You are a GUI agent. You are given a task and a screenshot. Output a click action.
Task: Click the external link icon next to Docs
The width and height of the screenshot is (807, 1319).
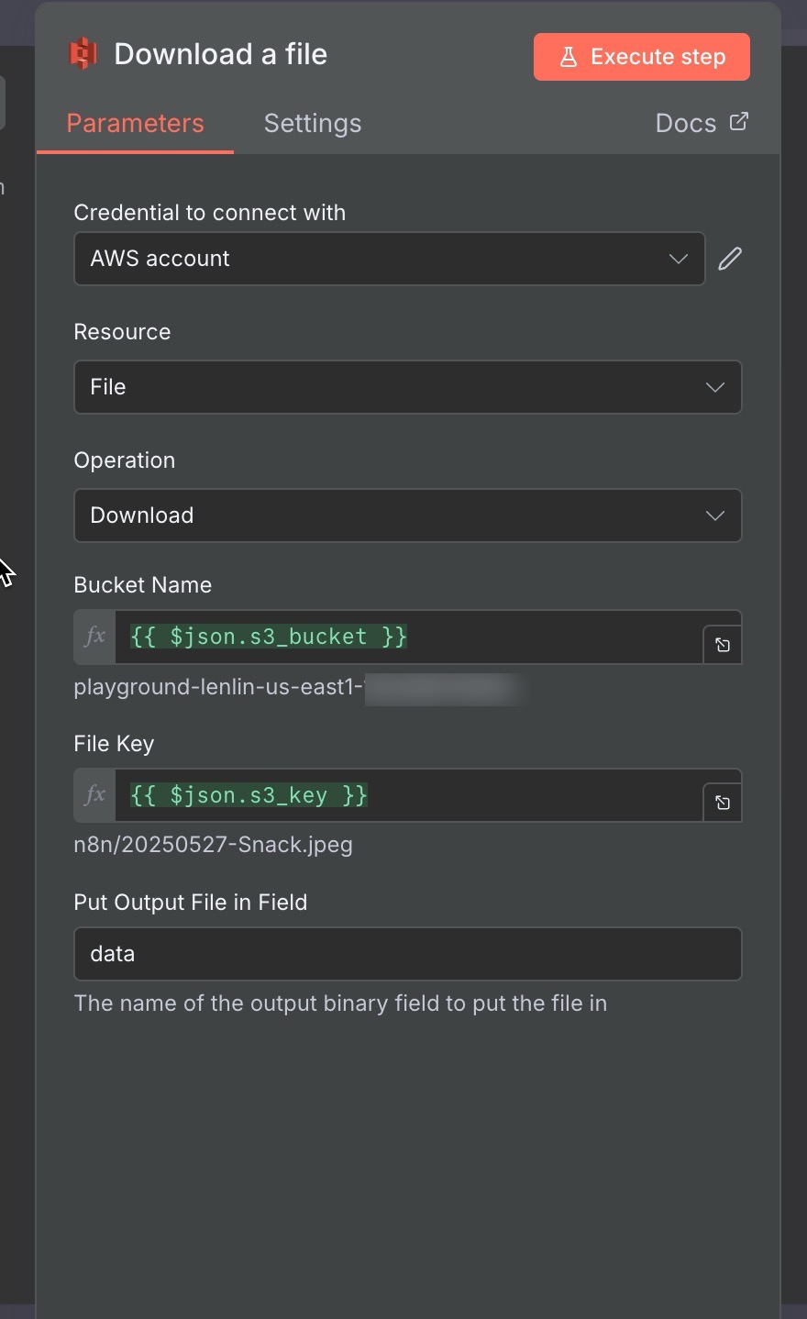click(739, 122)
